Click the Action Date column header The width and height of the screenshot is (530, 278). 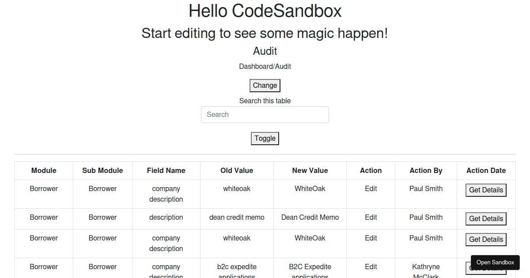click(486, 170)
